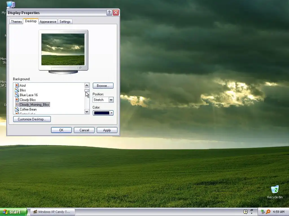Image resolution: width=289 pixels, height=216 pixels.
Task: Open Customize Desktop... dialog
Action: pyautogui.click(x=32, y=119)
